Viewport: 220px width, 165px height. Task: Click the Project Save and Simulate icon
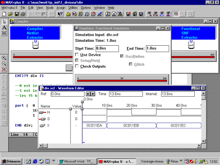click(141, 14)
